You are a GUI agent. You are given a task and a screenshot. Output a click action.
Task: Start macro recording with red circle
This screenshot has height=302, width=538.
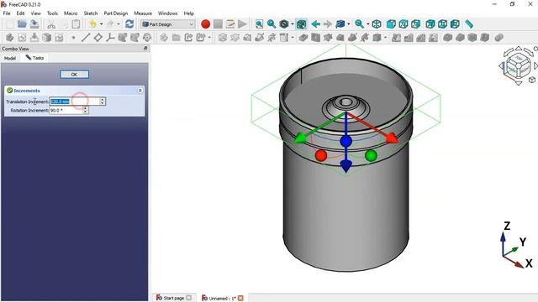click(x=205, y=24)
